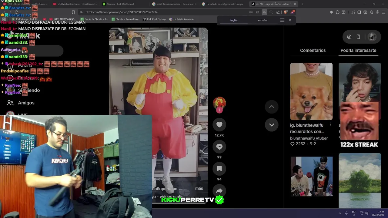Open creator's profile avatar beside video
The height and width of the screenshot is (218, 388).
[x=219, y=103]
